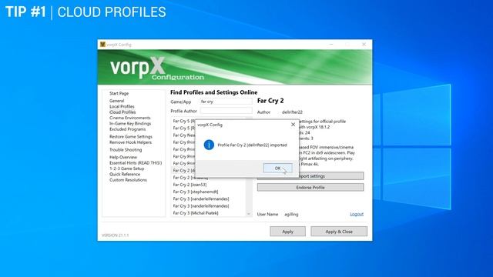Image resolution: width=493 pixels, height=277 pixels.
Task: Click the Apply button
Action: coord(287,232)
